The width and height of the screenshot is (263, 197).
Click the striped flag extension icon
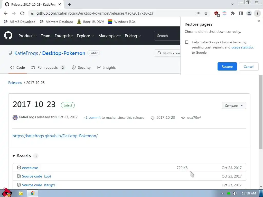224,13
